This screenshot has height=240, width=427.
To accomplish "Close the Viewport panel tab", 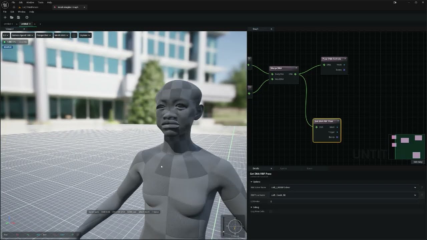I will (24, 29).
